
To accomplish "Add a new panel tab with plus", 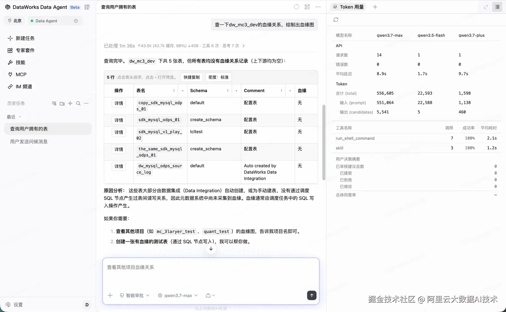I will point(375,7).
